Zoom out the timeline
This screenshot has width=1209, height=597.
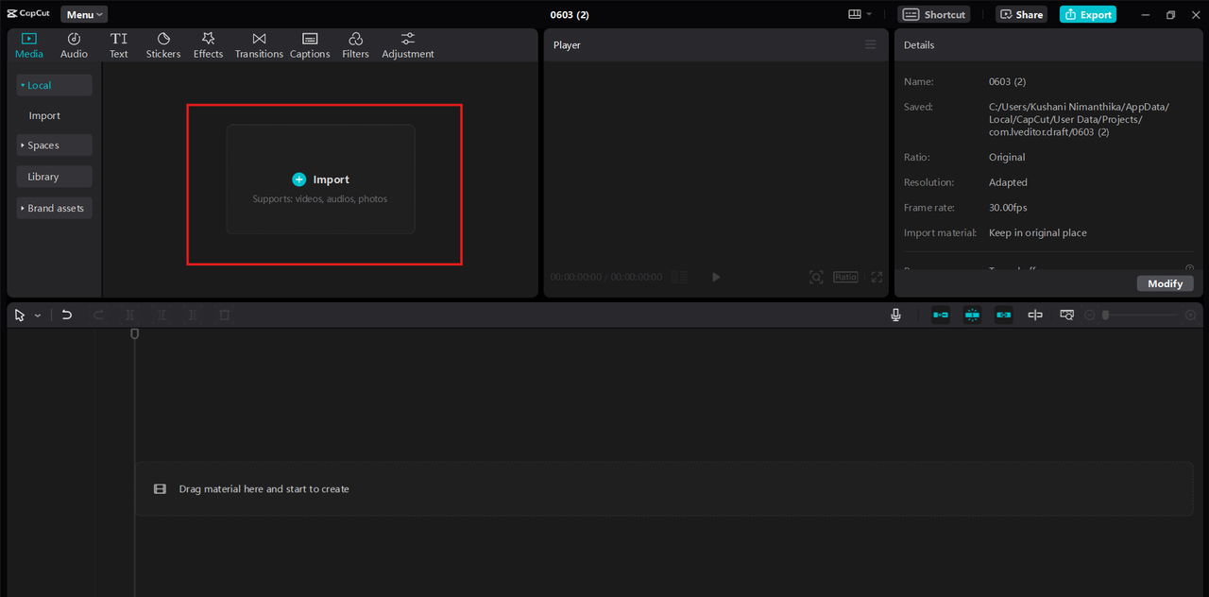pos(1089,316)
